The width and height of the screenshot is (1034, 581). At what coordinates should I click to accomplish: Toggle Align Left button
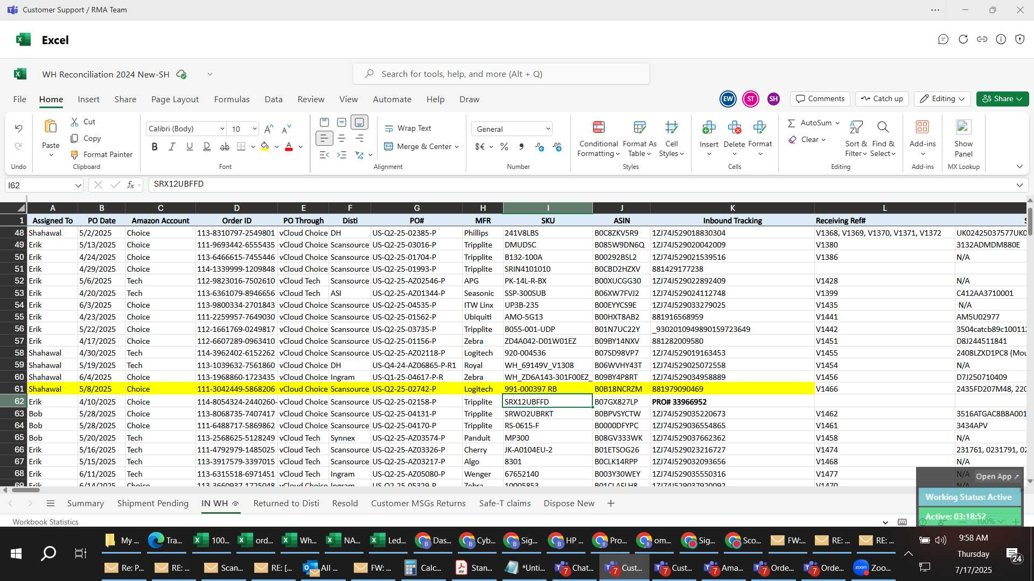tap(324, 139)
